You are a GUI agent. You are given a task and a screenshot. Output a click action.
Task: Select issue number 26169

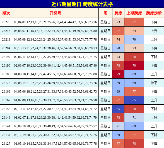click(x=6, y=91)
